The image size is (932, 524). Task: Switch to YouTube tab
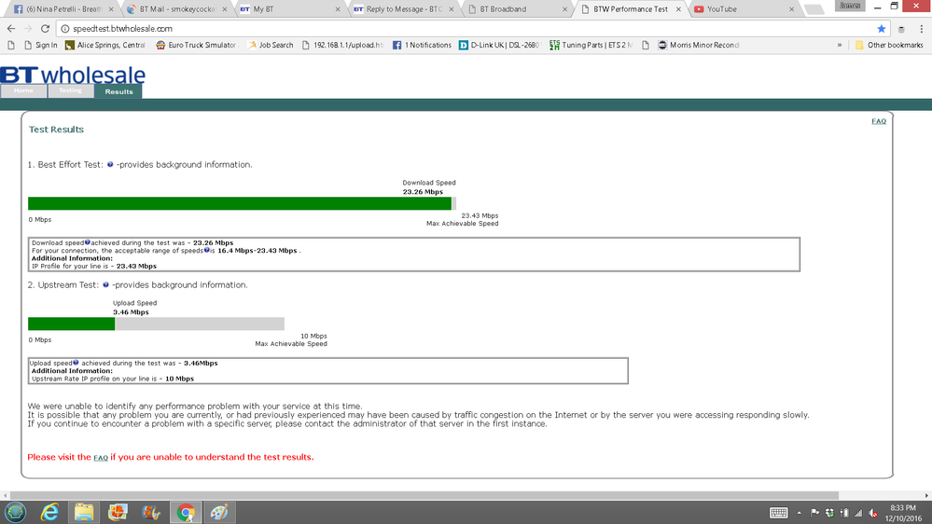[x=743, y=9]
